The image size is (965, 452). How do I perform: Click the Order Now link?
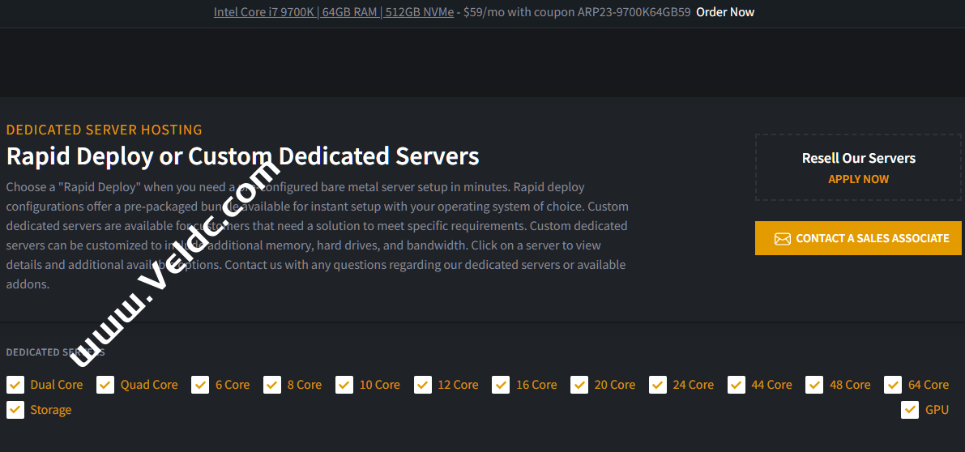tap(725, 12)
